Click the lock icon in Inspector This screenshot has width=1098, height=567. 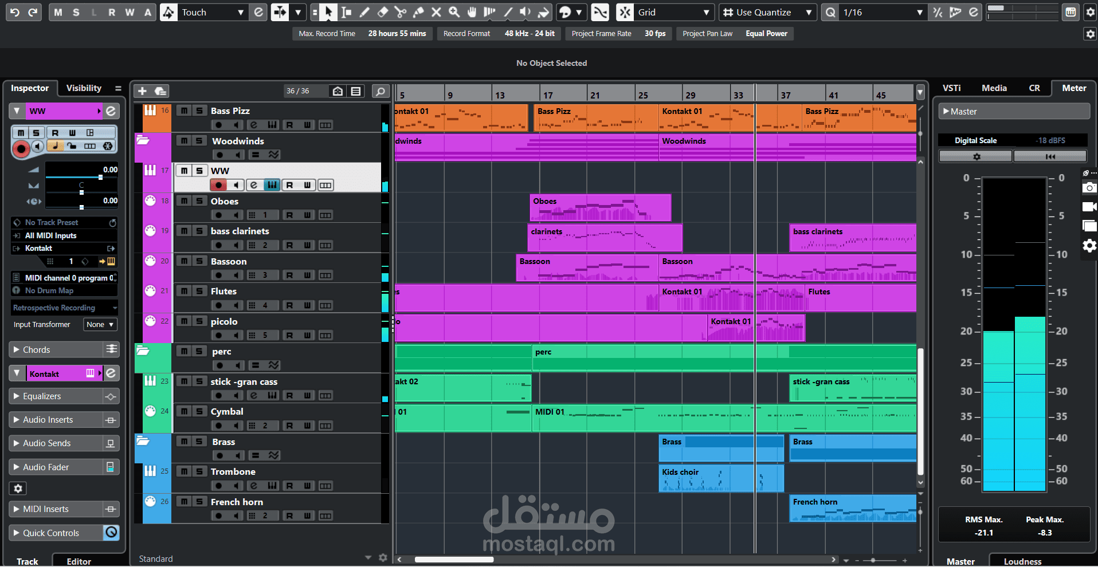coord(72,146)
